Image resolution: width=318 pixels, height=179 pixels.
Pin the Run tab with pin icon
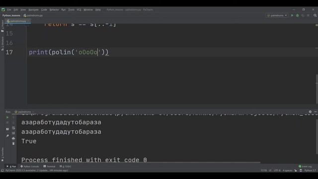coord(7,136)
